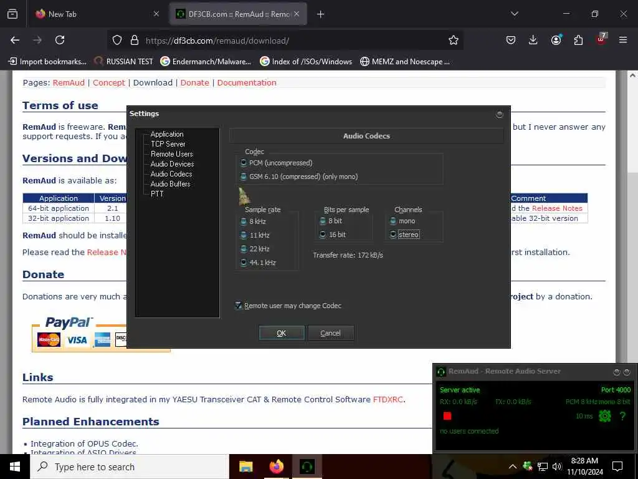Choose the 44.1 kHz sample rate
The height and width of the screenshot is (479, 638).
(x=259, y=263)
